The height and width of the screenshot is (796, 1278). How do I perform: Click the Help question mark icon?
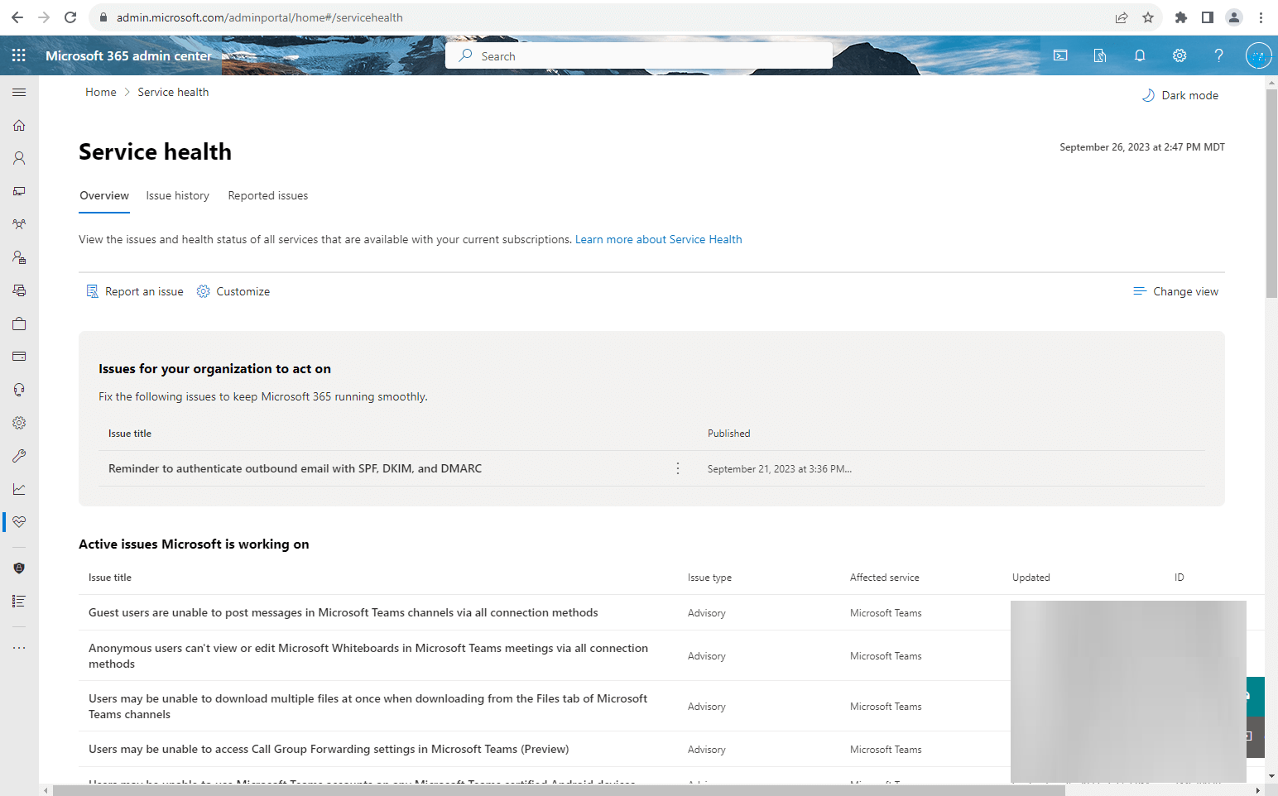tap(1218, 55)
